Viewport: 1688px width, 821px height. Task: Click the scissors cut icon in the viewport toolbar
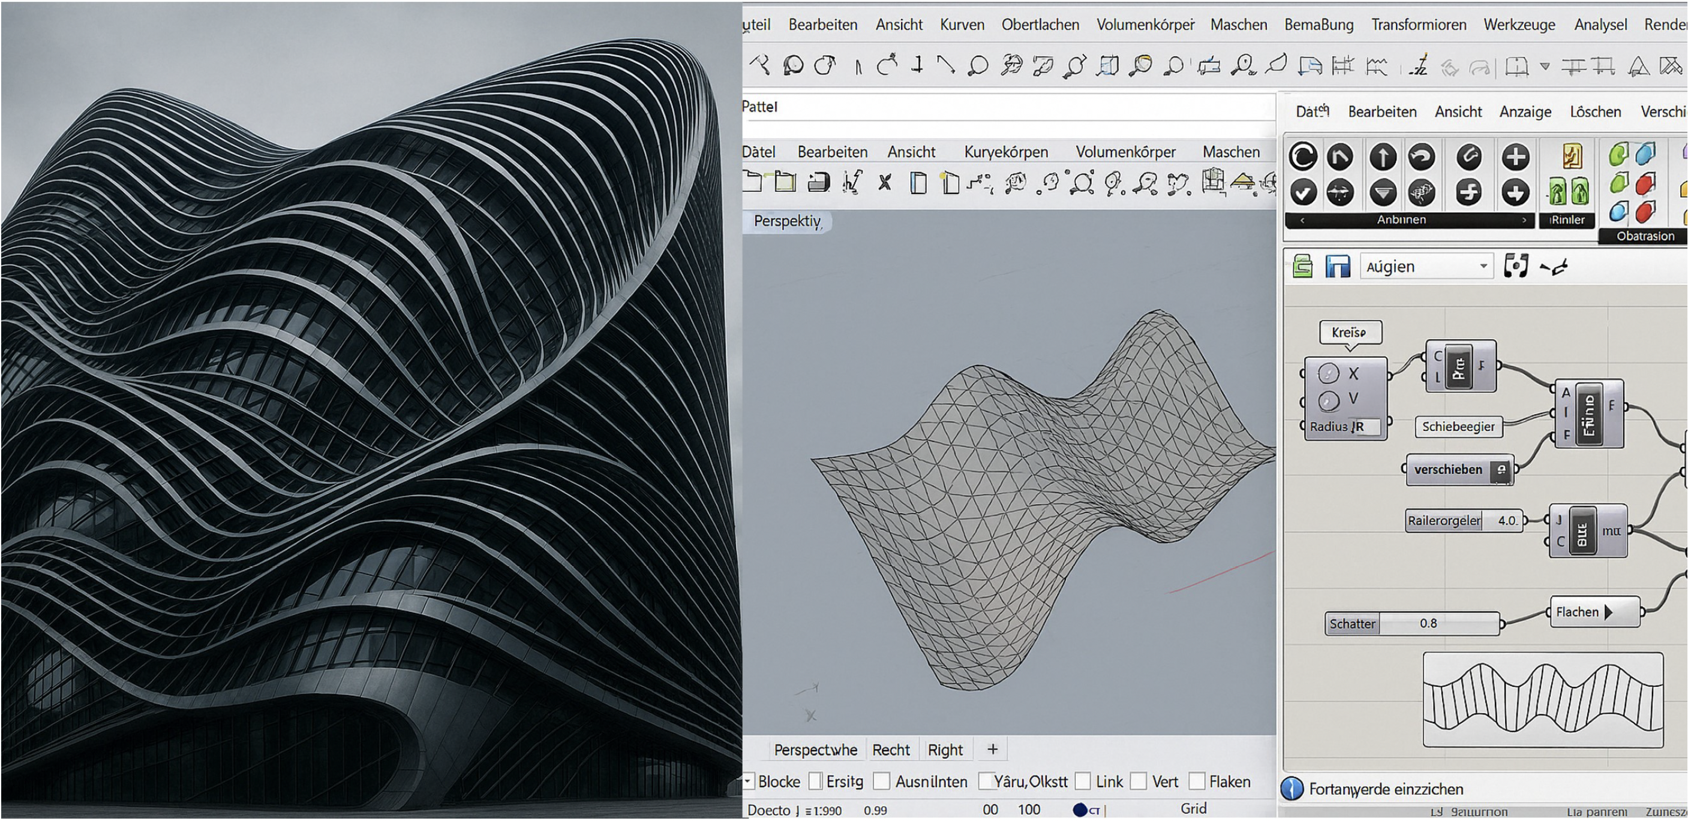[x=885, y=183]
